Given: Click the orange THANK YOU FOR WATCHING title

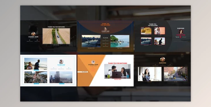Looking at the screenshot, I should click(105, 24).
